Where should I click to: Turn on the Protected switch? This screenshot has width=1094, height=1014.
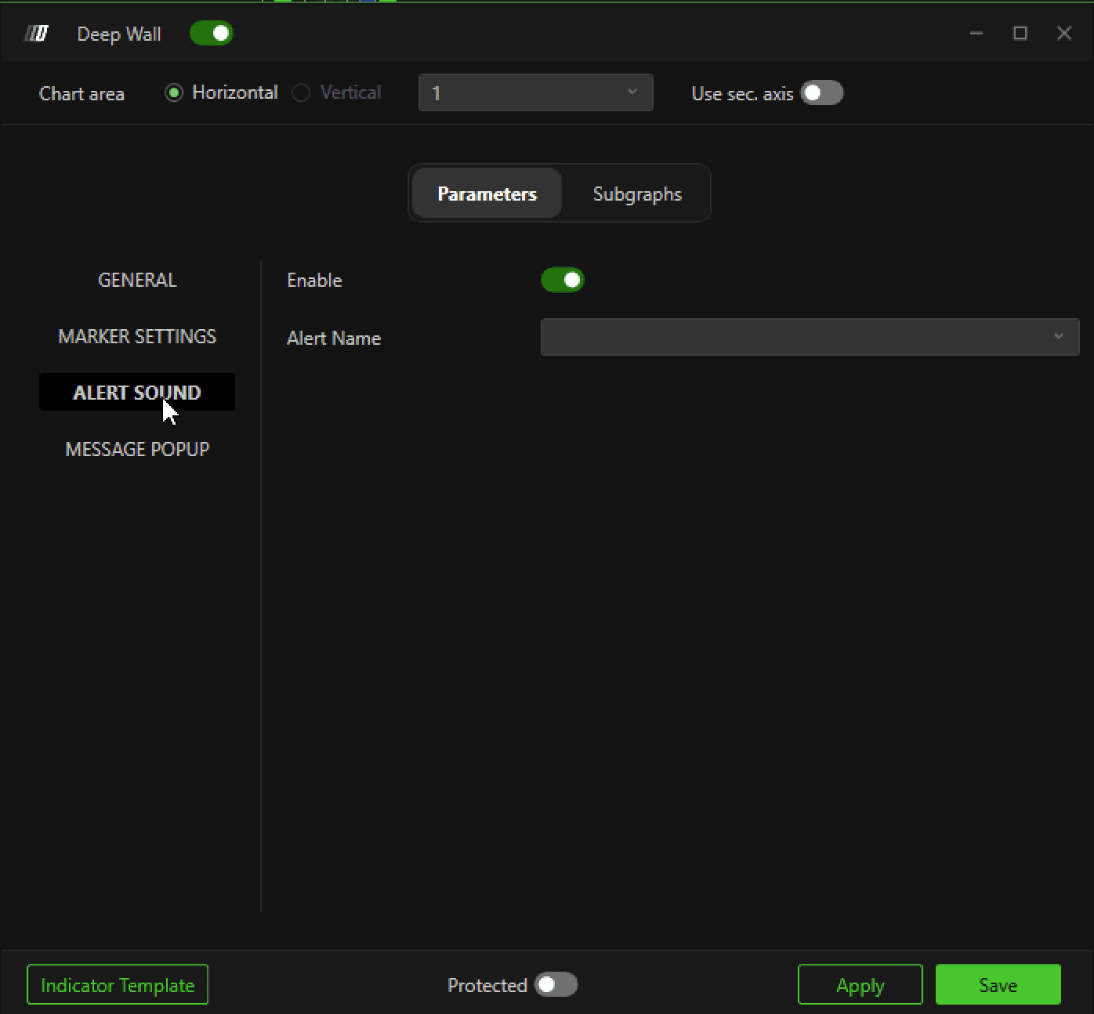pyautogui.click(x=556, y=985)
